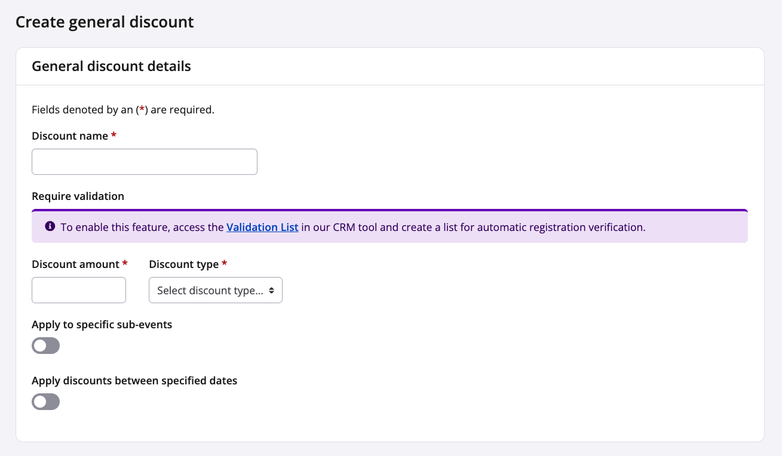Click the discount type dropdown arrows
The width and height of the screenshot is (782, 456).
pos(272,291)
